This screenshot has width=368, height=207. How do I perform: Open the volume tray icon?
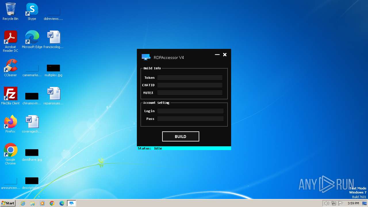(x=327, y=203)
